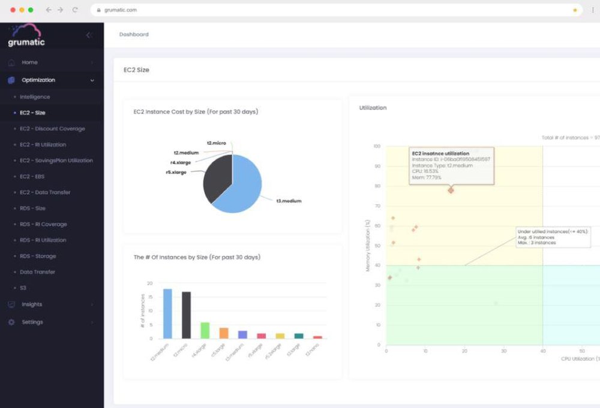Click the blue t2.medium bar

click(167, 314)
